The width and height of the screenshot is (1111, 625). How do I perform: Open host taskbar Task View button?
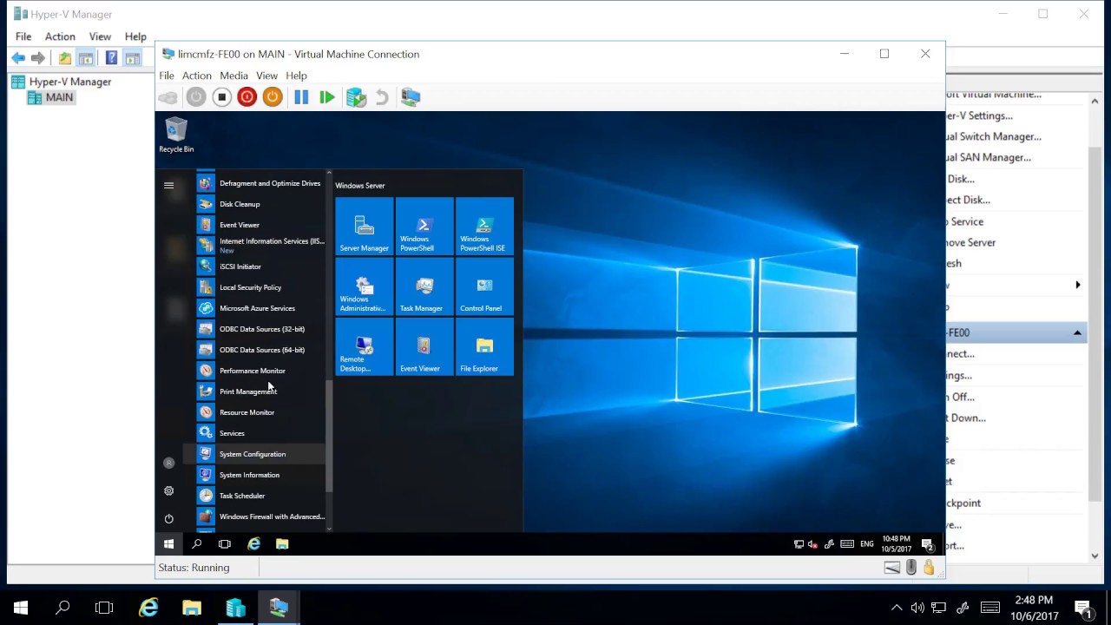104,608
